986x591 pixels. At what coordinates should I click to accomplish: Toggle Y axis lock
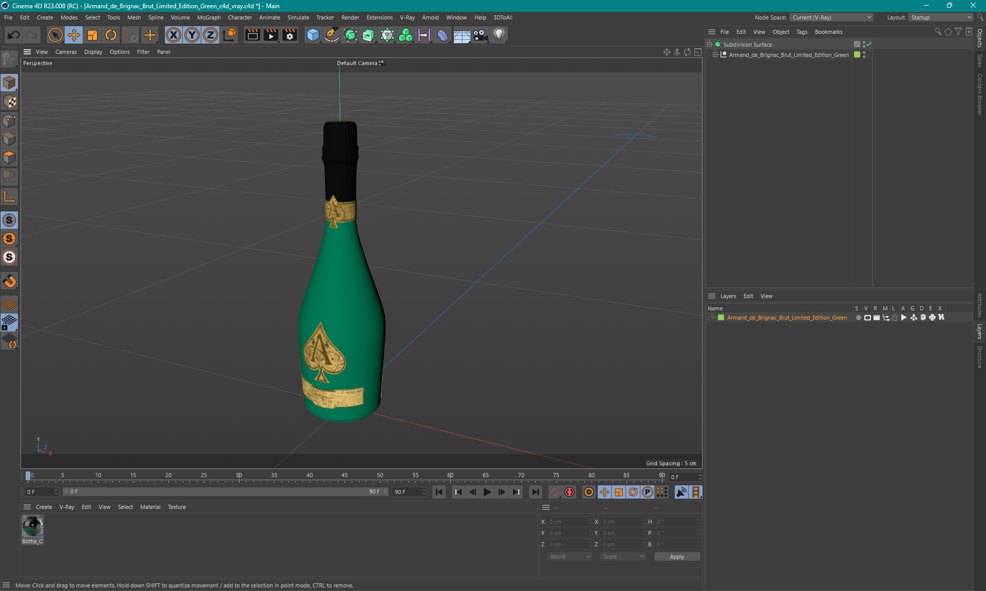click(192, 35)
